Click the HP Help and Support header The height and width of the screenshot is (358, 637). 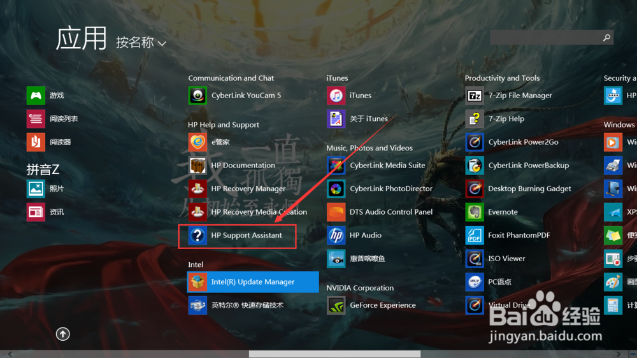pyautogui.click(x=224, y=125)
